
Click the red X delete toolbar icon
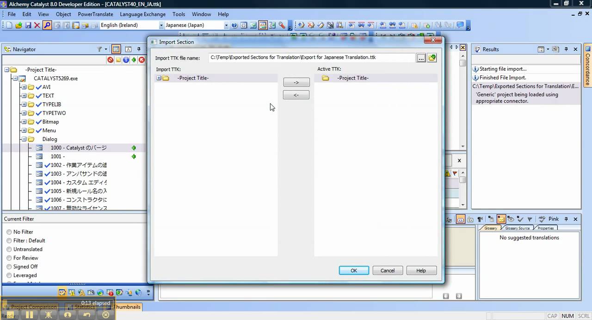point(37,25)
